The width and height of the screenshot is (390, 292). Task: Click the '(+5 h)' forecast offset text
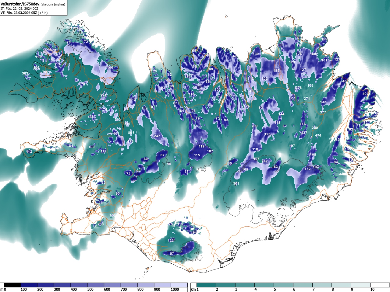(x=43, y=13)
